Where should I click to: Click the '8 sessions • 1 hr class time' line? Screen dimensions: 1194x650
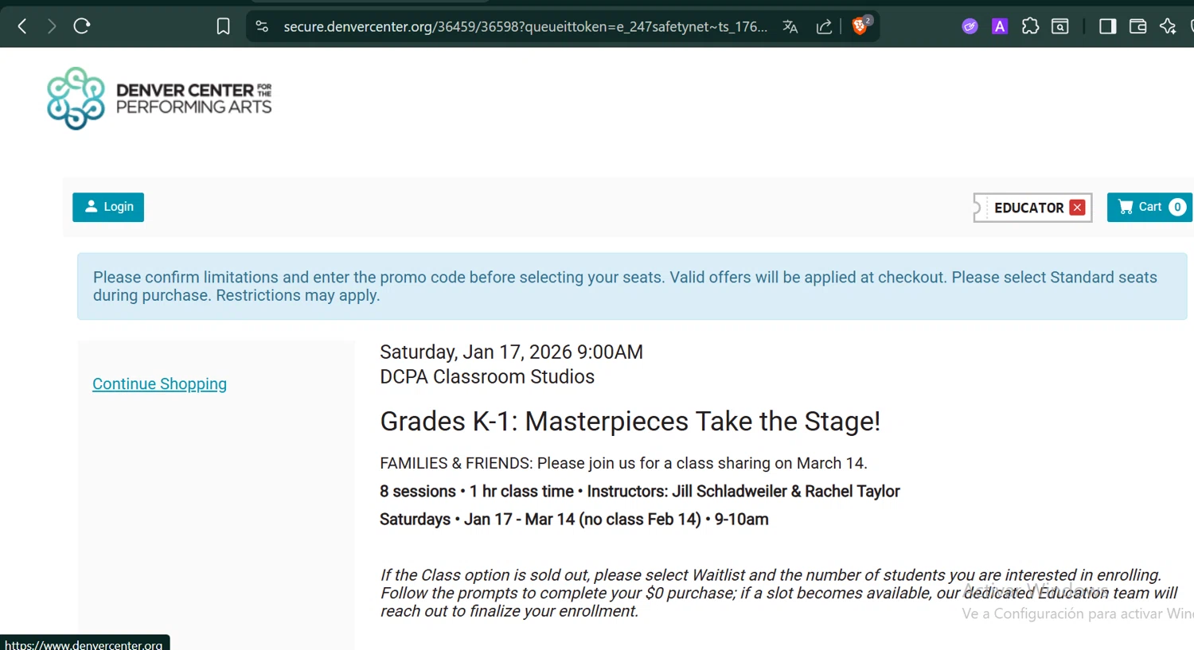[640, 491]
